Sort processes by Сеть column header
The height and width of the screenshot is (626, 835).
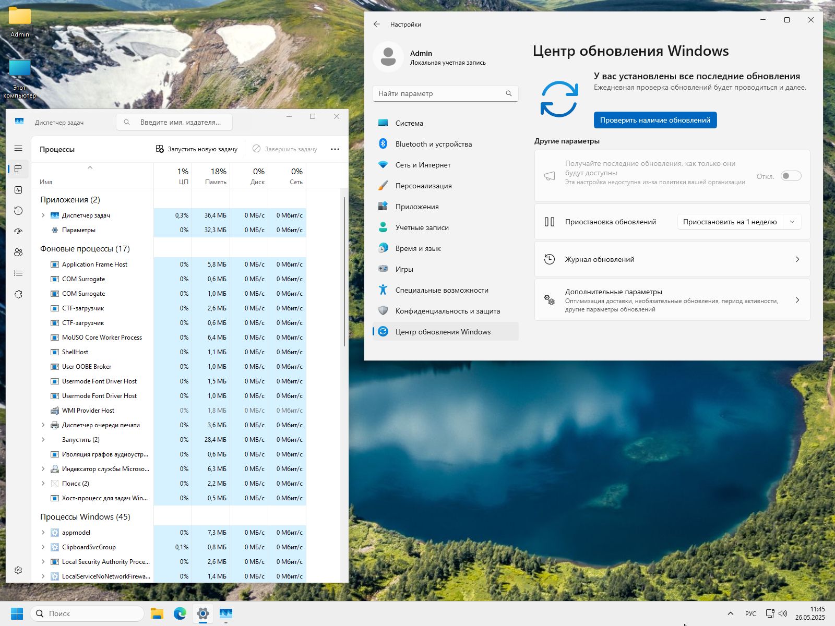point(287,176)
